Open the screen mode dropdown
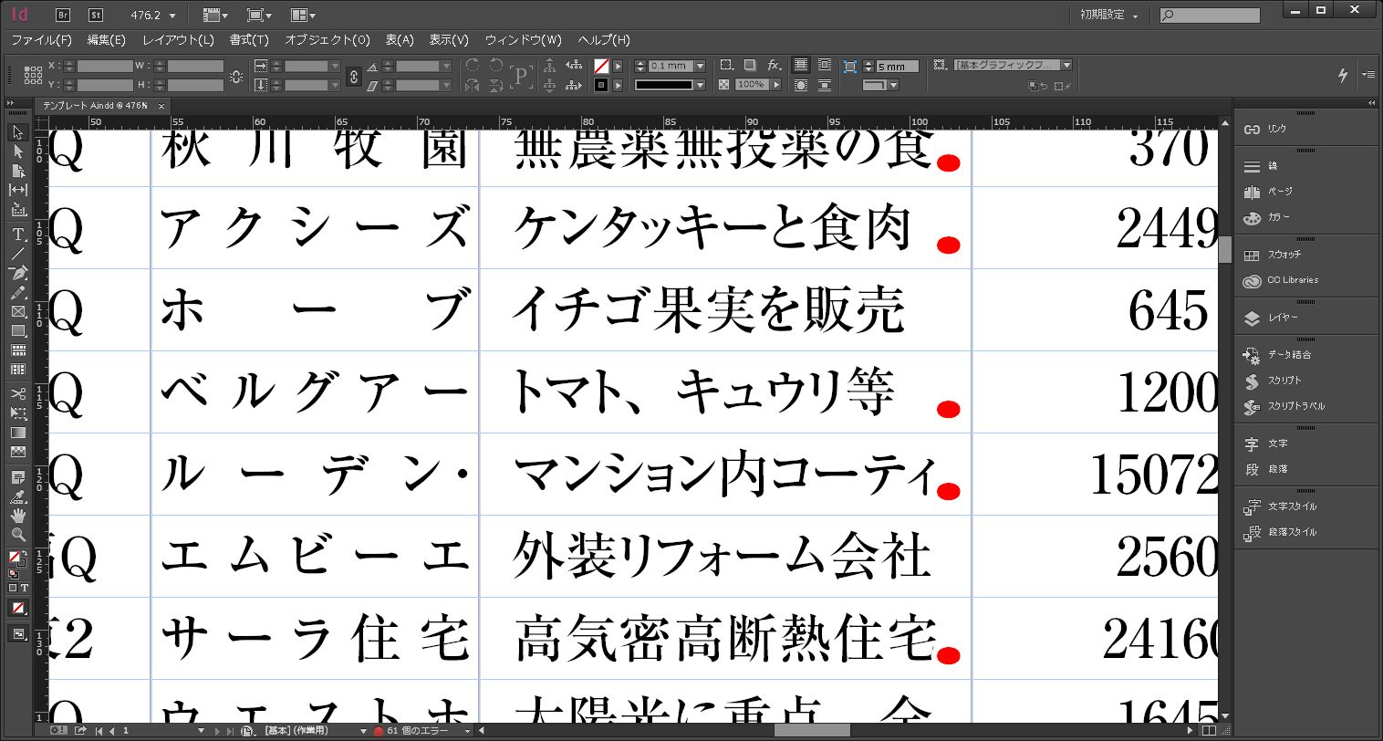This screenshot has width=1383, height=741. pyautogui.click(x=259, y=16)
